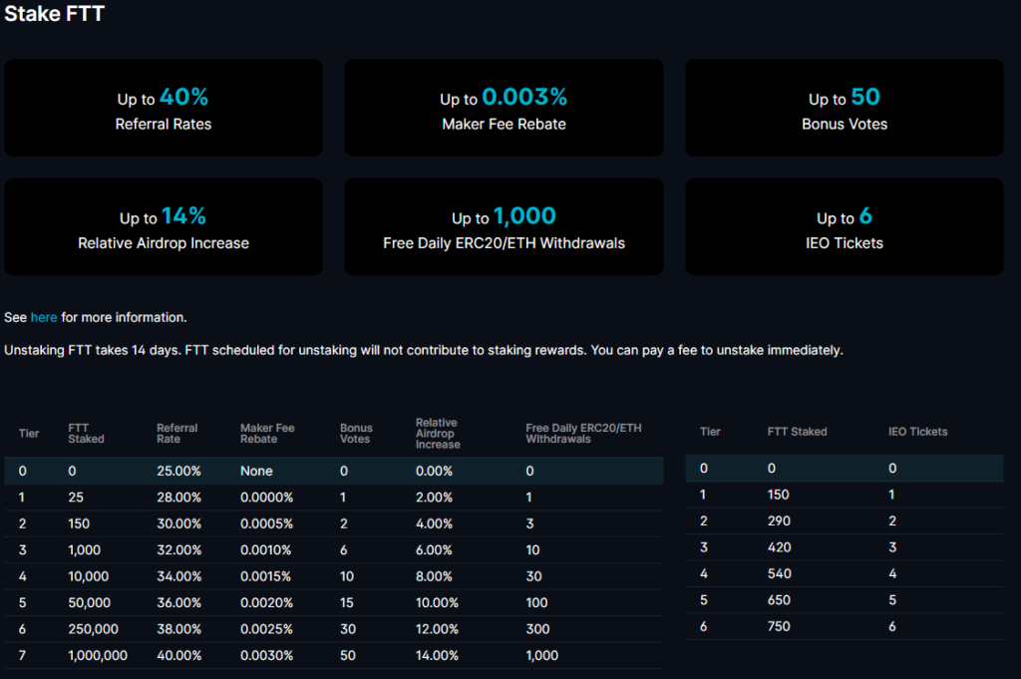This screenshot has width=1021, height=679.
Task: Select the '0.0015%' maker fee rebate cell
Action: point(265,576)
